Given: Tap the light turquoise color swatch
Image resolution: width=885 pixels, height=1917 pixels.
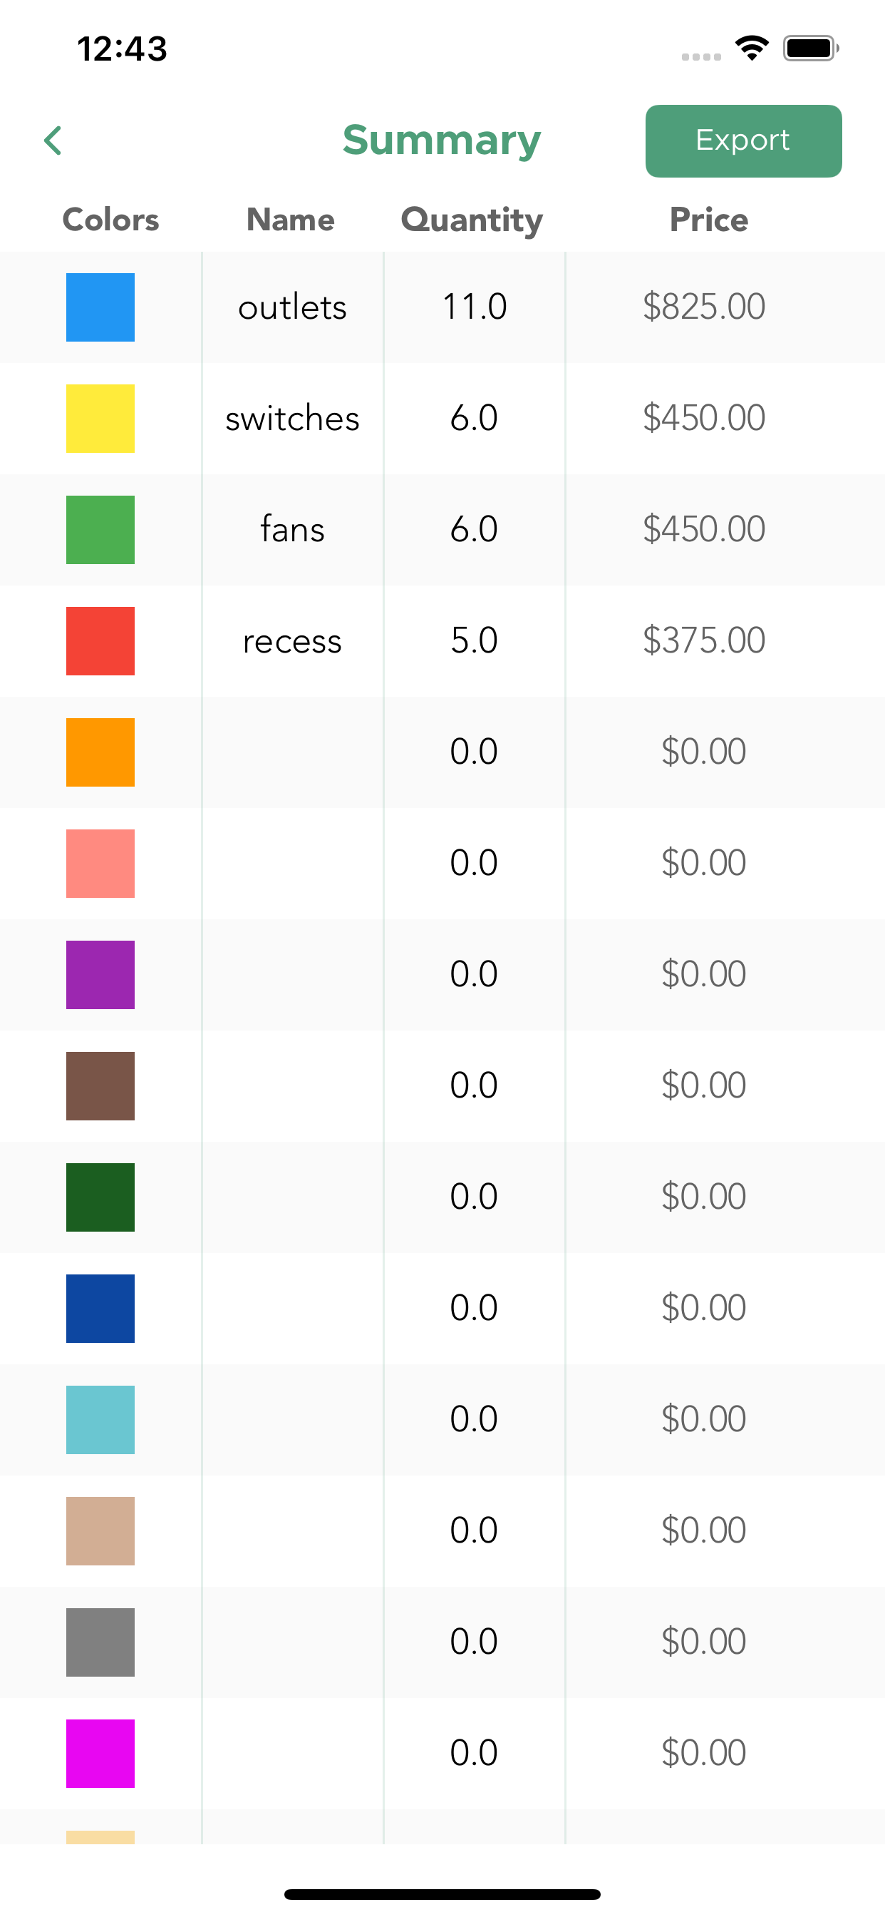Looking at the screenshot, I should click(100, 1420).
